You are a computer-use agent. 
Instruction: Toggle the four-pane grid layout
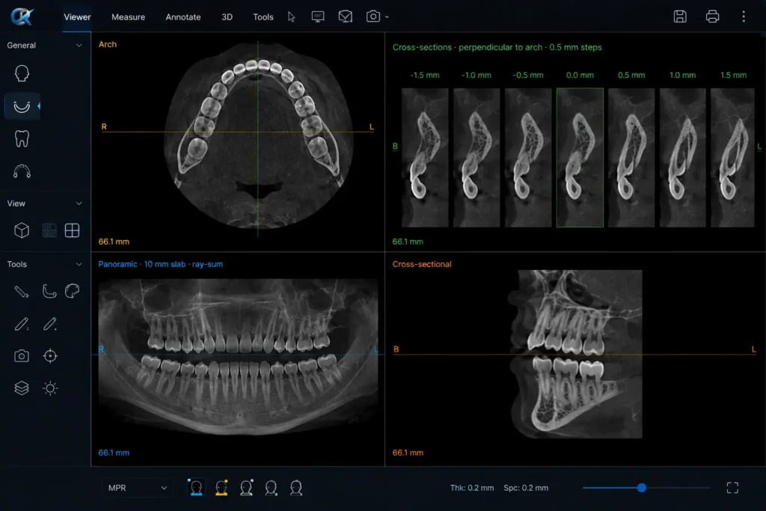click(x=72, y=230)
